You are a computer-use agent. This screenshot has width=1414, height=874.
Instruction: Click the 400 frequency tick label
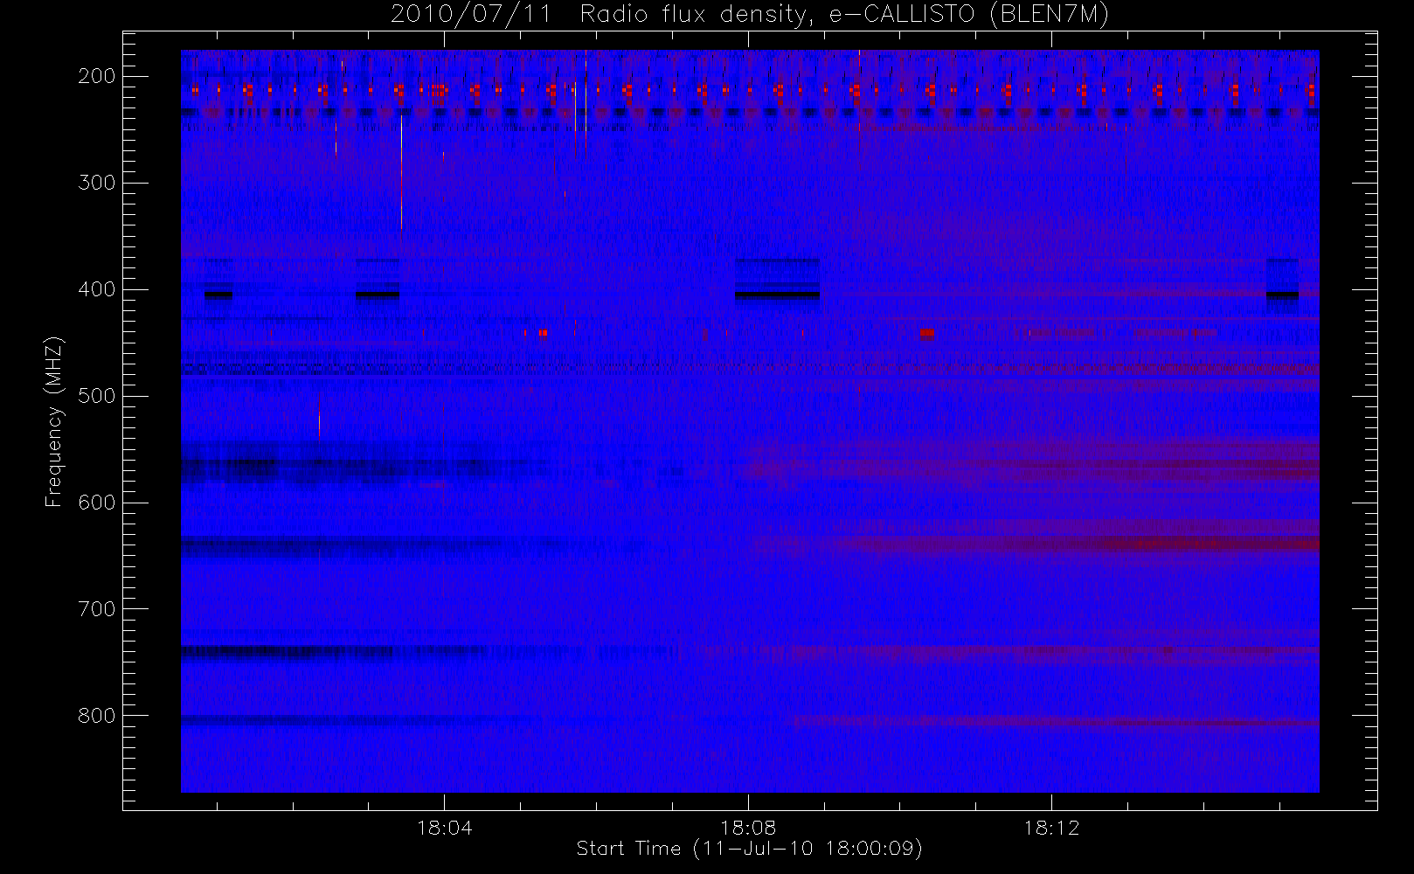(97, 289)
